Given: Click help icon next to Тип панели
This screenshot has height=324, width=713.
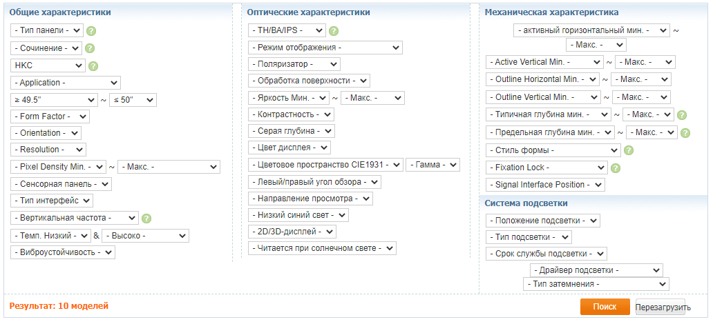Looking at the screenshot, I should (x=91, y=30).
